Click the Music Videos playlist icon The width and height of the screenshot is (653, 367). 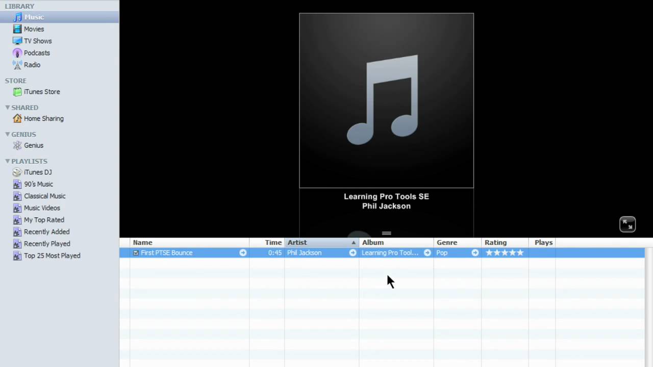click(x=17, y=208)
